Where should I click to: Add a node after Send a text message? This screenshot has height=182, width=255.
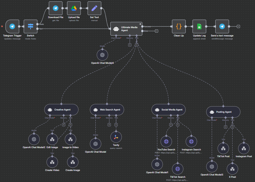pos(238,26)
